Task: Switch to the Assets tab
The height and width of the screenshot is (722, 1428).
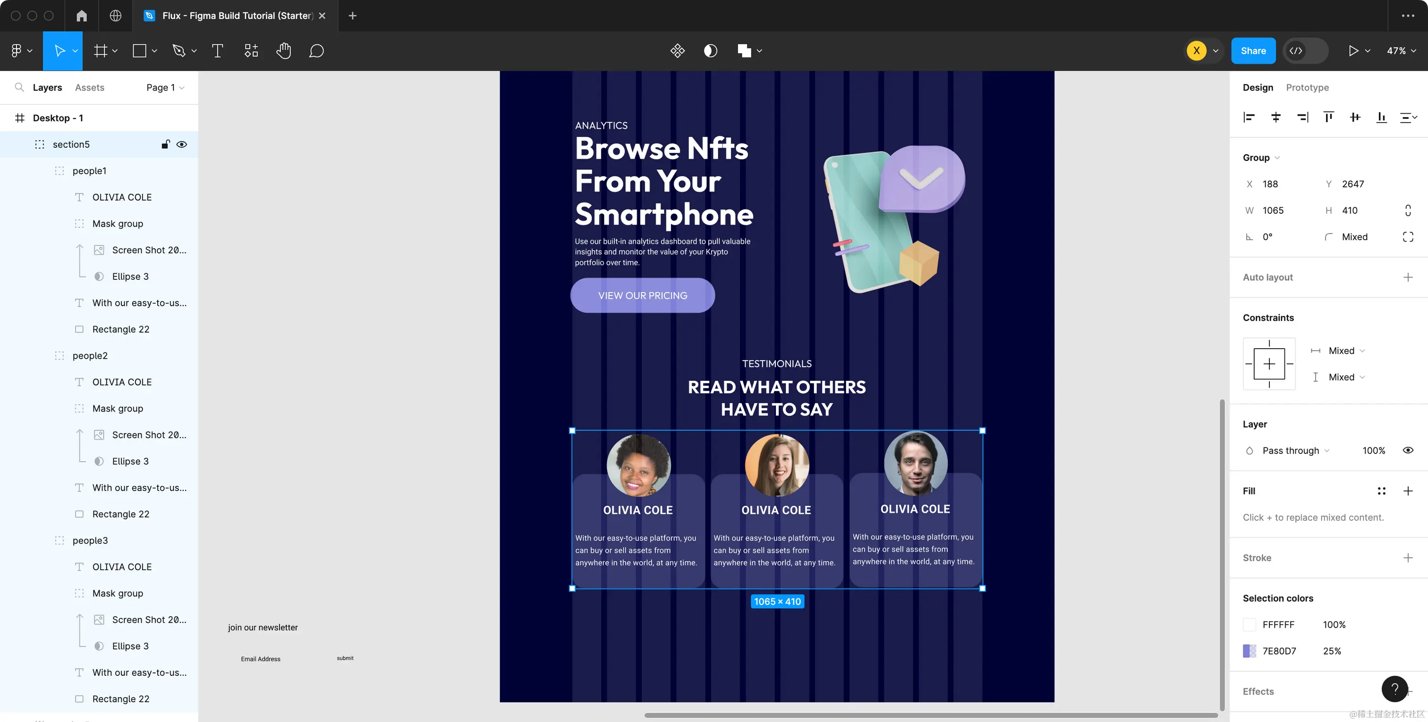Action: [x=89, y=88]
